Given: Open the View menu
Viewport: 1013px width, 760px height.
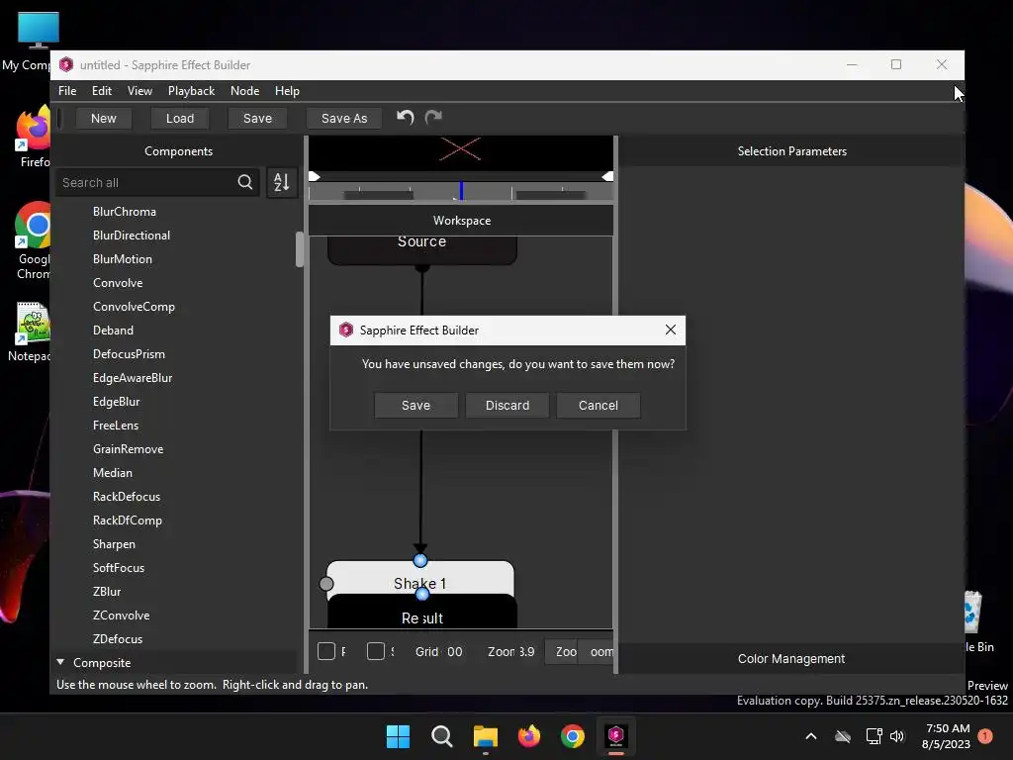Looking at the screenshot, I should coord(139,91).
